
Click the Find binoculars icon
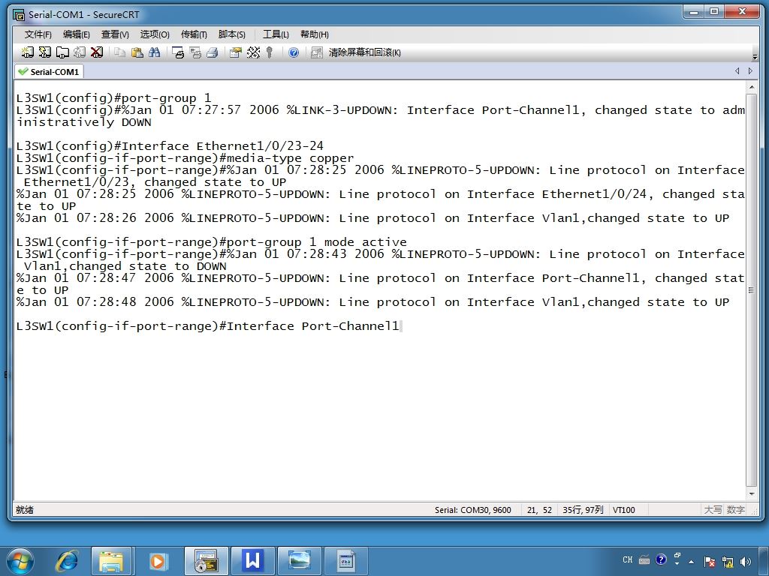(x=155, y=52)
